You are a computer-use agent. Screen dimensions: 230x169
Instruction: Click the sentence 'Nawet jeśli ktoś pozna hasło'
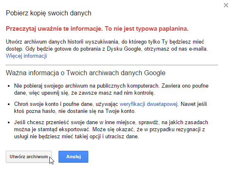(x=111, y=108)
